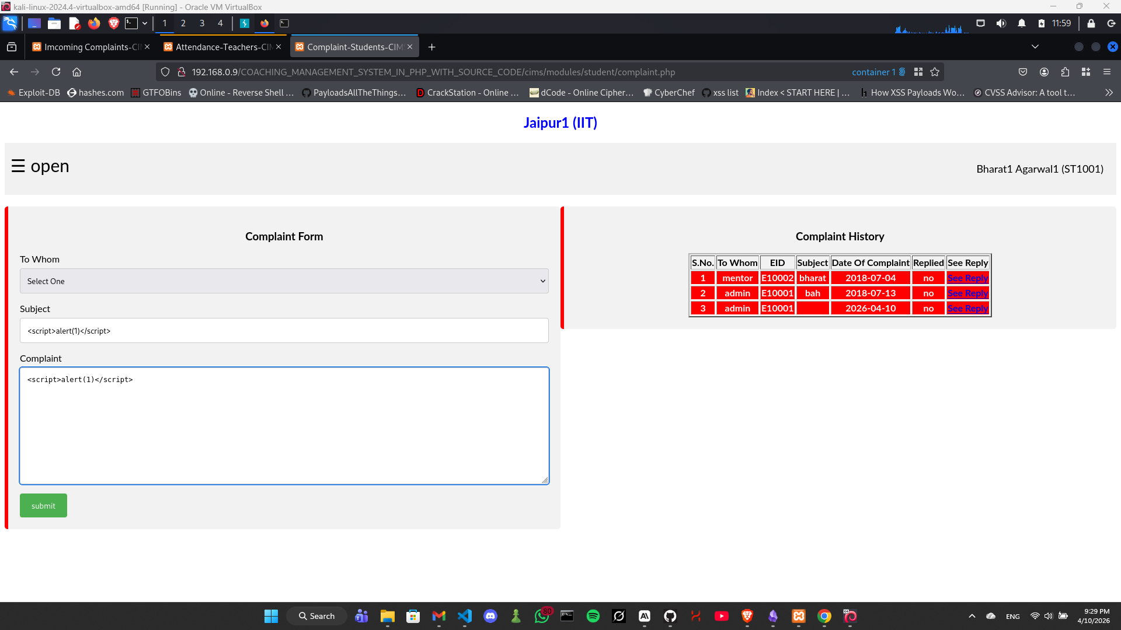Open GTFOBins bookmark
This screenshot has height=630, width=1121.
156,93
